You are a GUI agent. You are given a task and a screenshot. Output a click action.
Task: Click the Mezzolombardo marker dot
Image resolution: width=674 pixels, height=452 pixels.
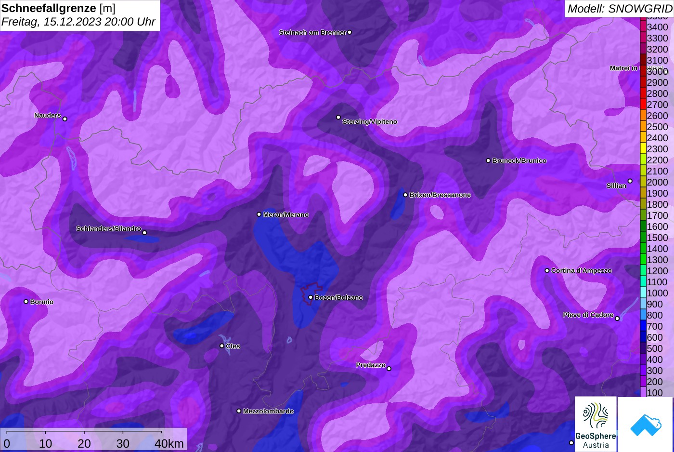click(239, 411)
